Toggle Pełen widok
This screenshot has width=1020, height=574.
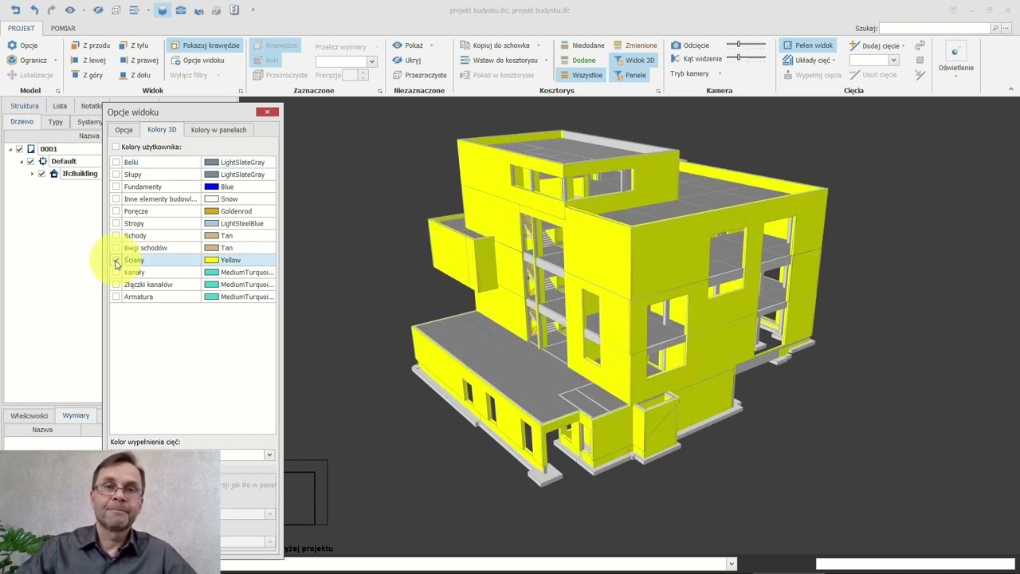click(807, 45)
